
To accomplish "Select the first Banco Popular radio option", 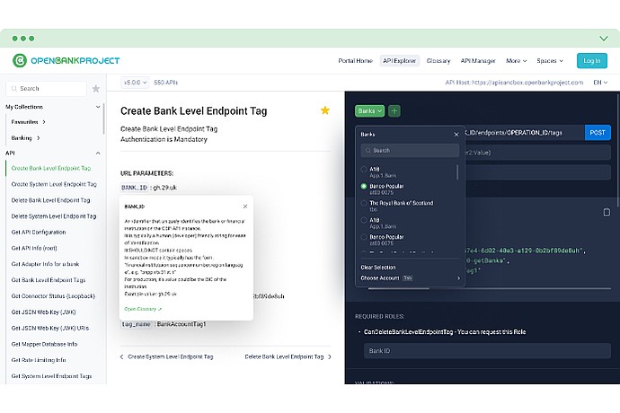I will pos(364,186).
